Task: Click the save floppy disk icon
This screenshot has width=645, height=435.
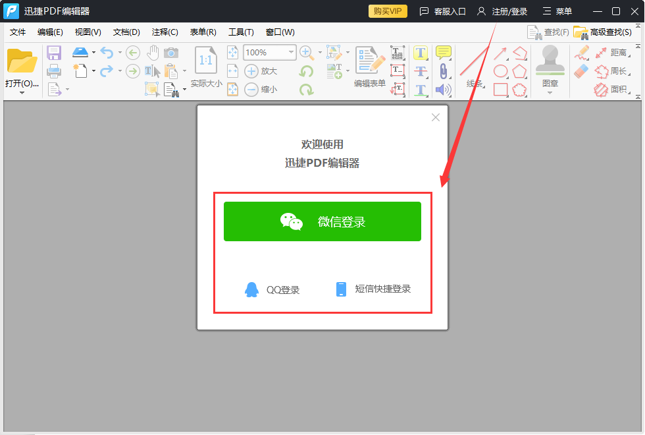Action: [x=54, y=53]
